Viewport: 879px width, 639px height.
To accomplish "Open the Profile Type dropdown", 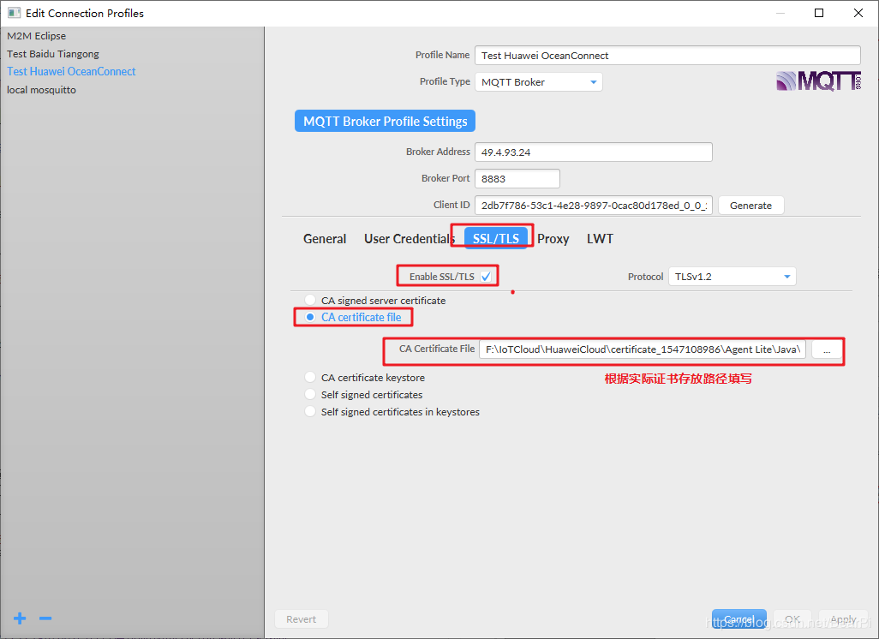I will pyautogui.click(x=539, y=82).
